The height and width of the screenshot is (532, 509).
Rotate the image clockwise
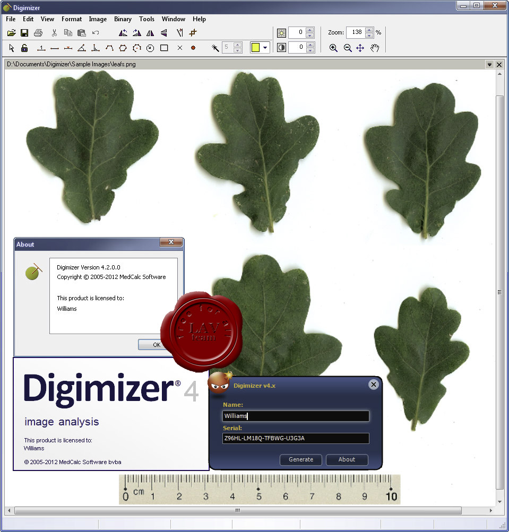click(x=137, y=33)
